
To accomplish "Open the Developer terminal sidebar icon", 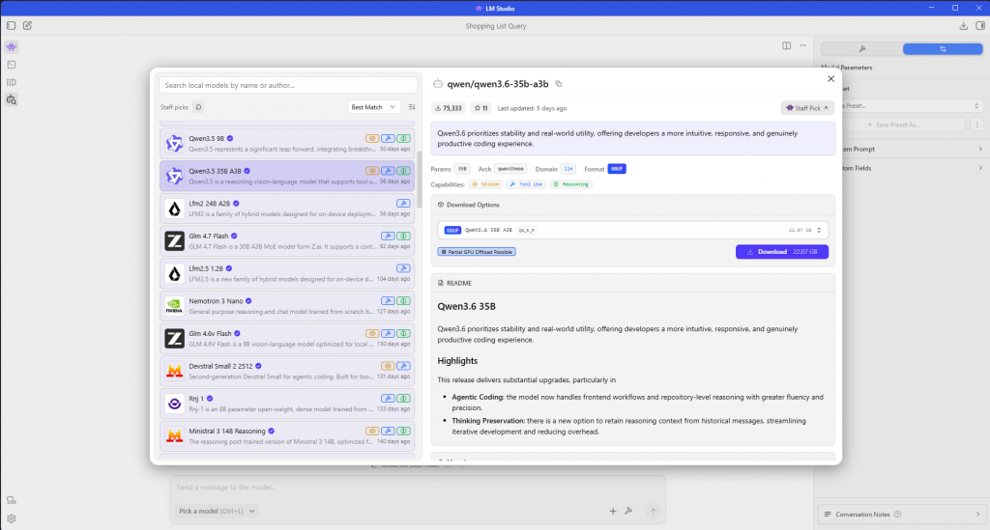I will 12,65.
